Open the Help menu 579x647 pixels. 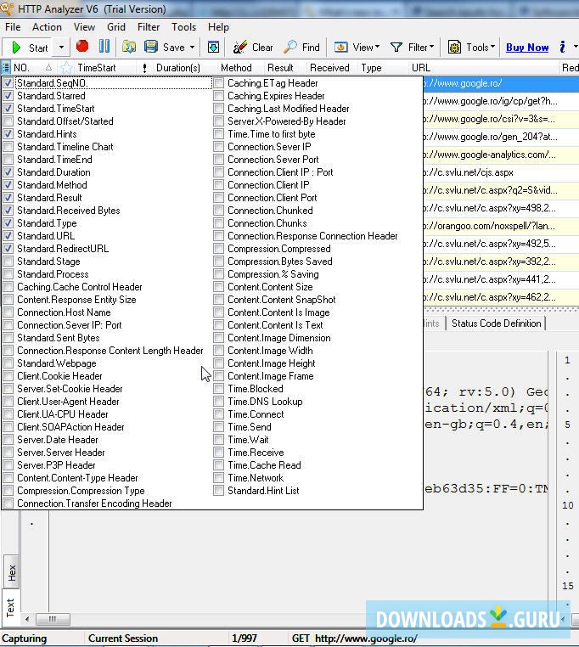tap(218, 27)
